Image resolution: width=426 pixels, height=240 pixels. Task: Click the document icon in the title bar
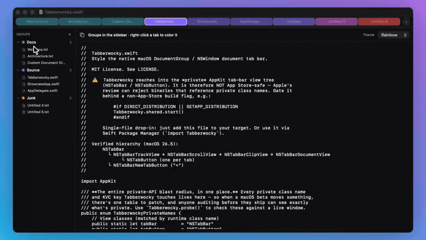41,12
